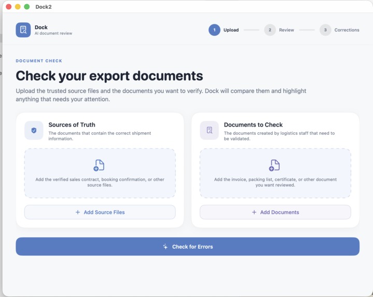Image resolution: width=373 pixels, height=297 pixels.
Task: Click the 'Upload the trusted source files' paragraph
Action: tap(161, 95)
